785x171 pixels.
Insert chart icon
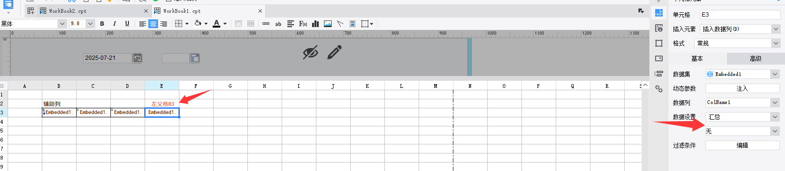point(315,24)
